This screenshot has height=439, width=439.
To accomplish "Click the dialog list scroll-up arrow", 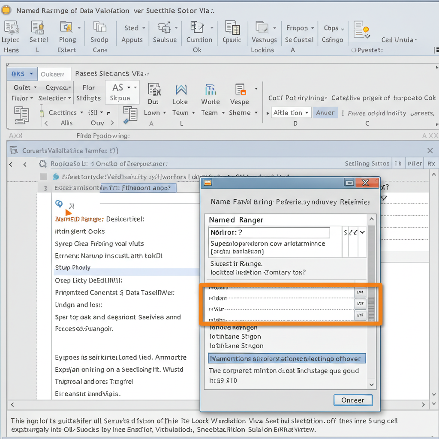I will [x=372, y=219].
